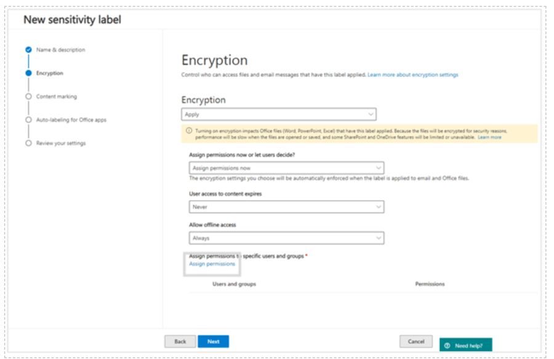This screenshot has width=554, height=359.
Task: Click the check icon on Name & description step
Action: (x=29, y=50)
